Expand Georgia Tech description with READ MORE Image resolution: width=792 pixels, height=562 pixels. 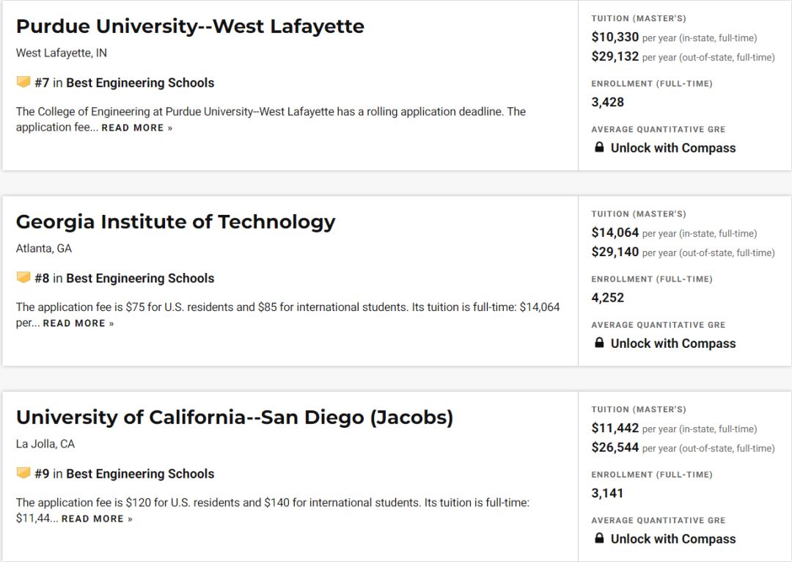[78, 324]
